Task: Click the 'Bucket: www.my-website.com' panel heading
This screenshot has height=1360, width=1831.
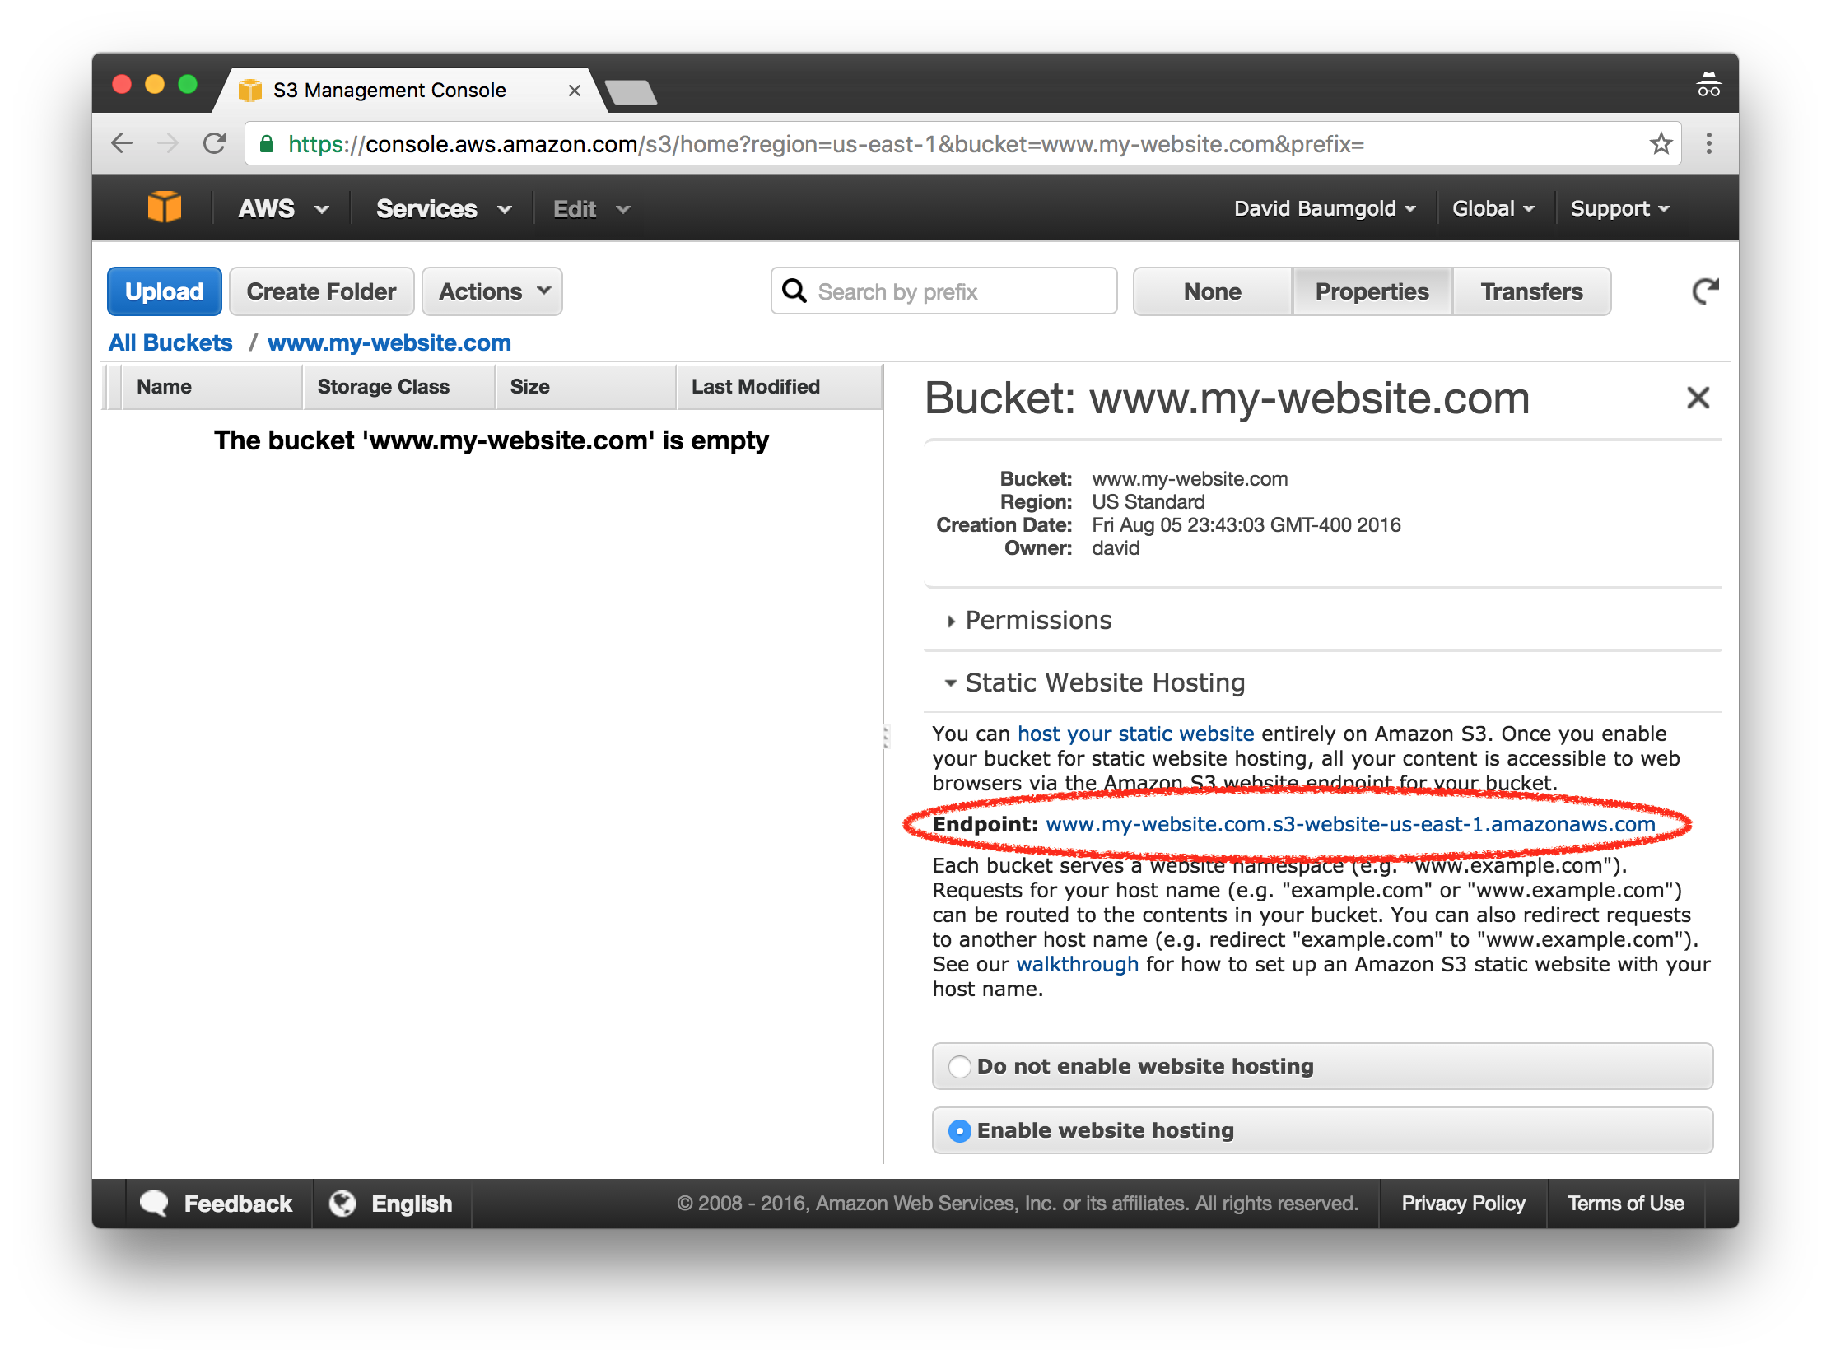Action: (x=1227, y=398)
